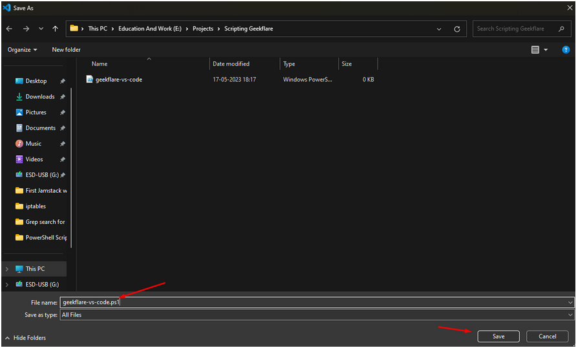Click the search magnifier icon

[x=561, y=28]
